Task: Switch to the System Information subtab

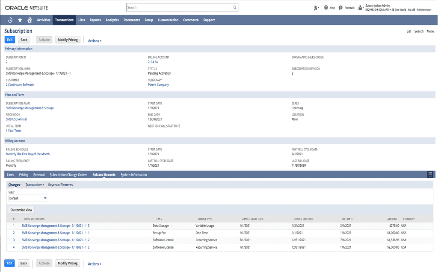Action: tap(133, 174)
